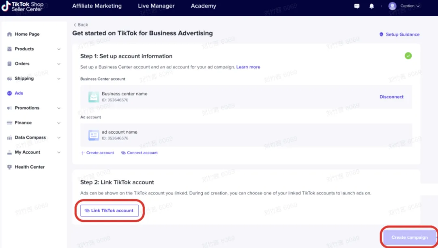This screenshot has width=438, height=248.
Task: Expand the Products submenu chevron
Action: pyautogui.click(x=59, y=49)
